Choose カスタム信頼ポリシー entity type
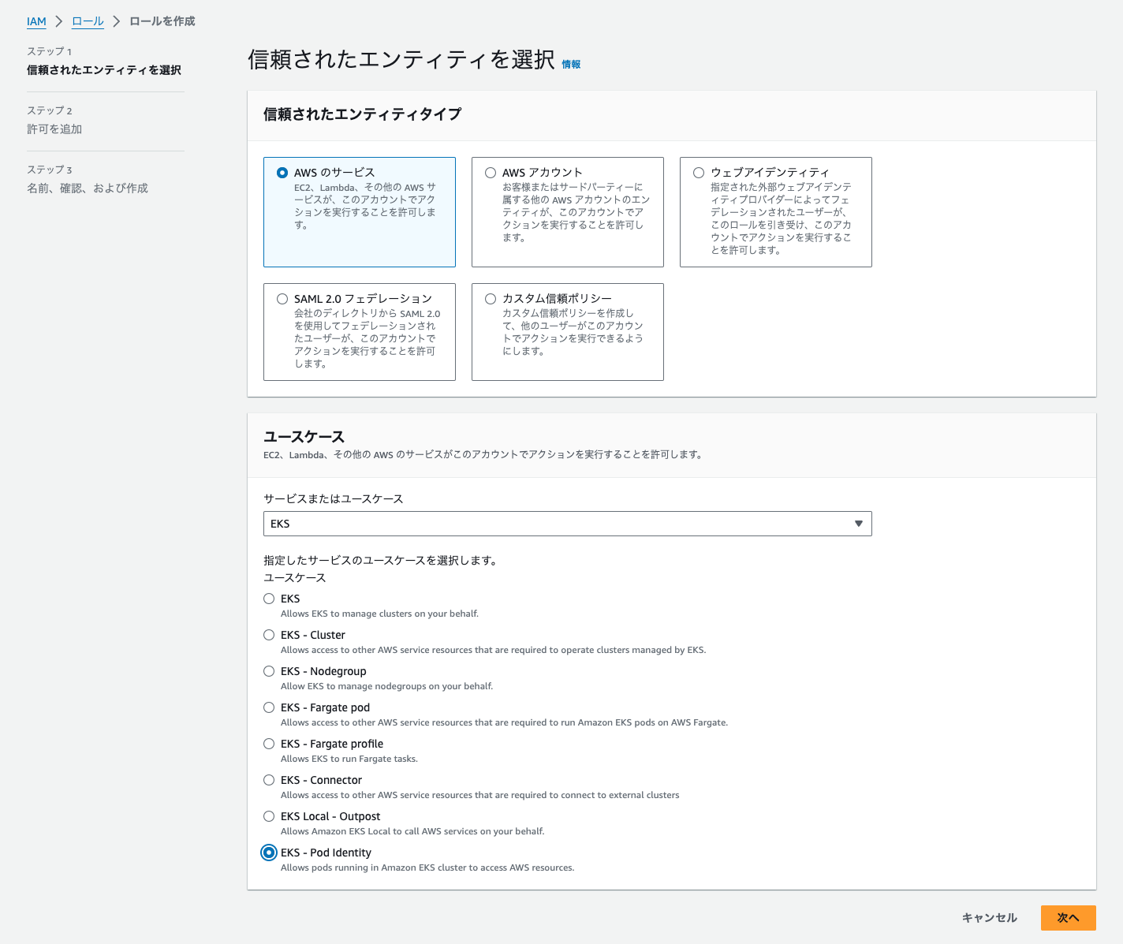 click(491, 299)
